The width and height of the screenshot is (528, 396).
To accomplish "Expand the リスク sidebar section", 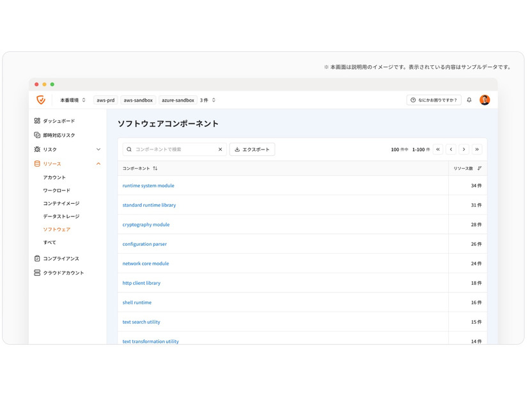I will [x=99, y=149].
